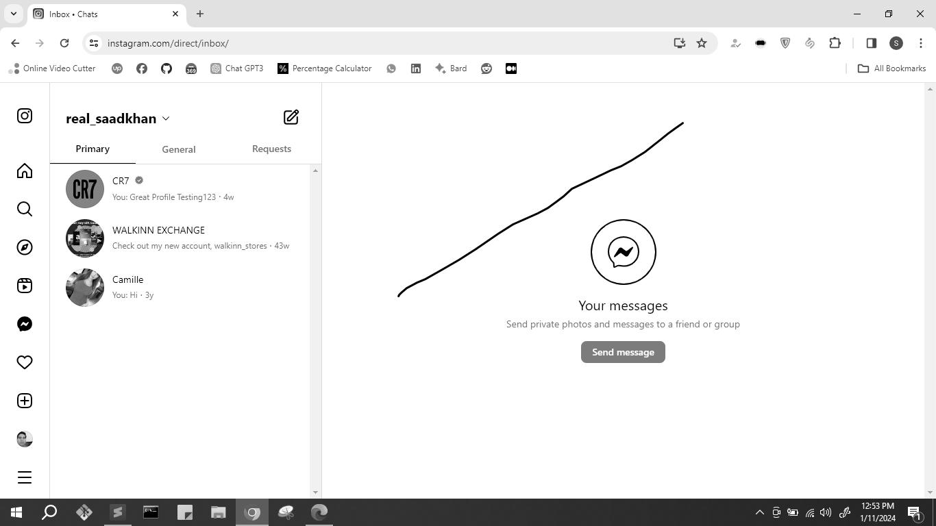Open the All Bookmarks folder
This screenshot has height=526, width=936.
pos(892,68)
